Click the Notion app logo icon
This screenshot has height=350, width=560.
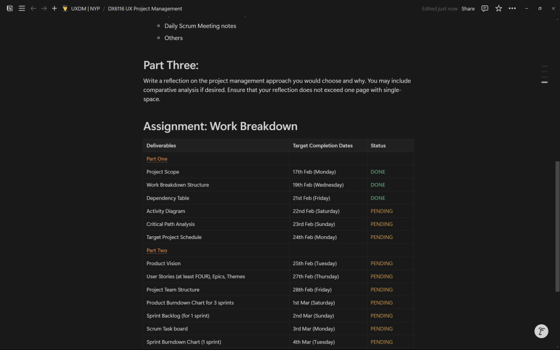pos(10,9)
